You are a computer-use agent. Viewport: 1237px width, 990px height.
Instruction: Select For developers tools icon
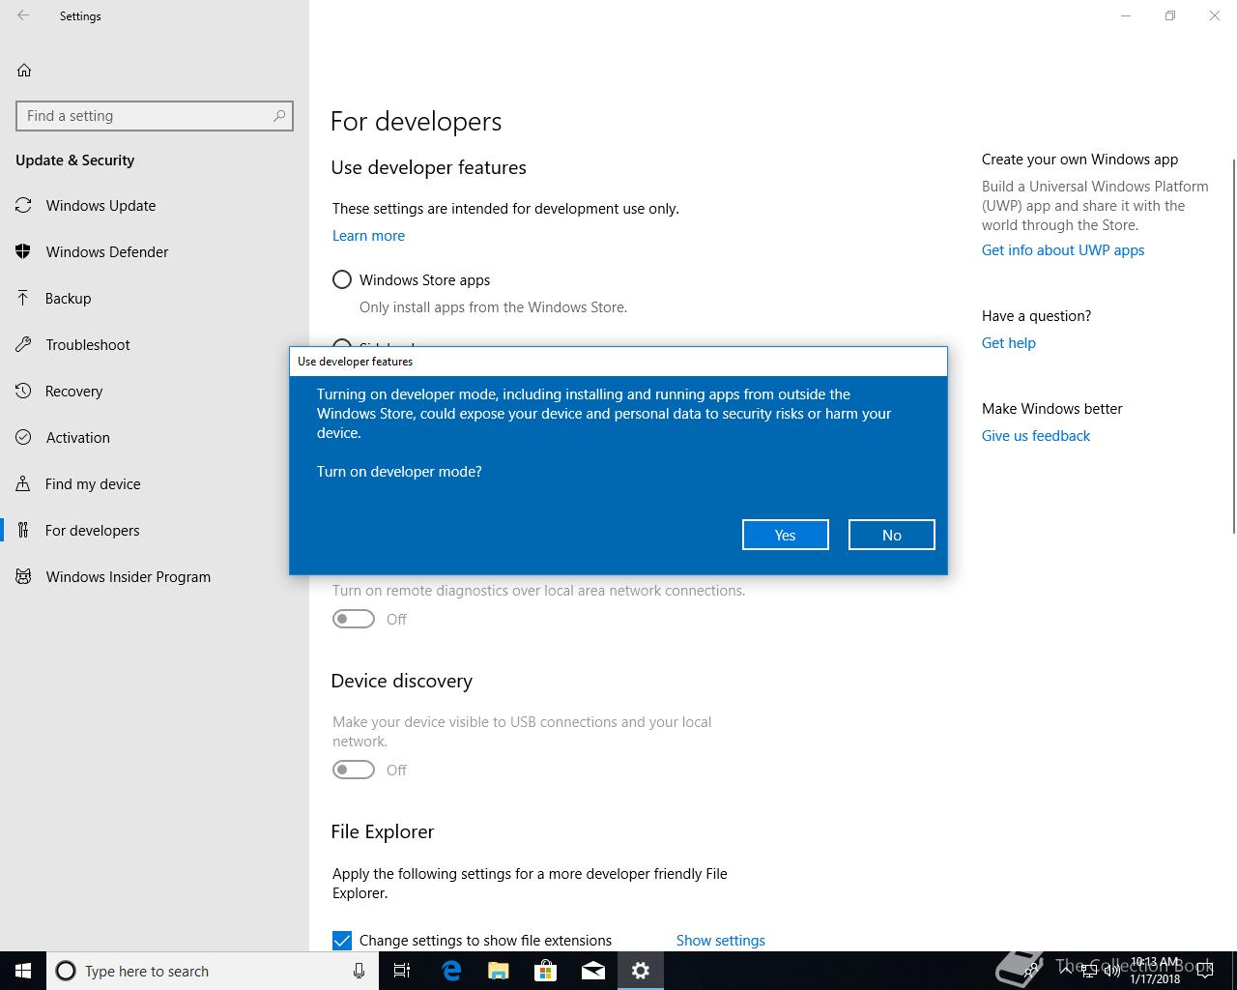[x=23, y=530]
